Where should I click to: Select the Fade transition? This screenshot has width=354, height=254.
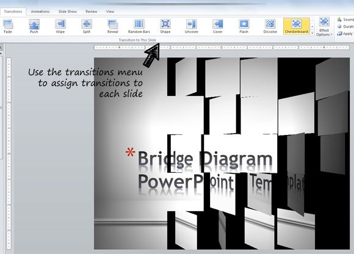(8, 26)
